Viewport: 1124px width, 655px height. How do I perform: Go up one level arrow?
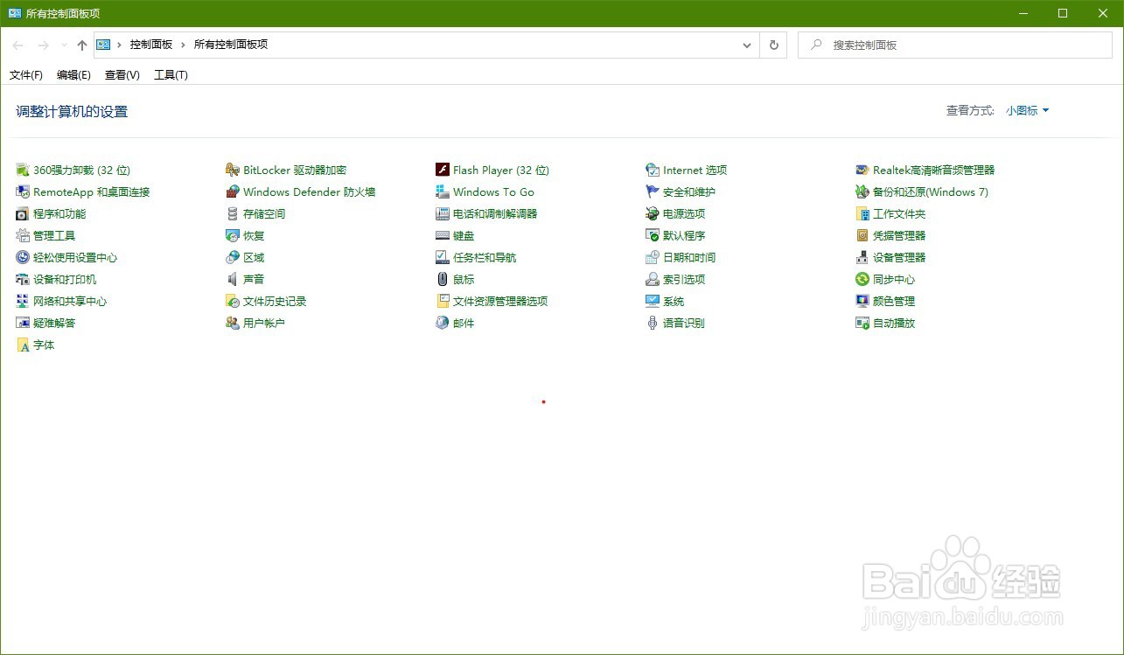[82, 45]
